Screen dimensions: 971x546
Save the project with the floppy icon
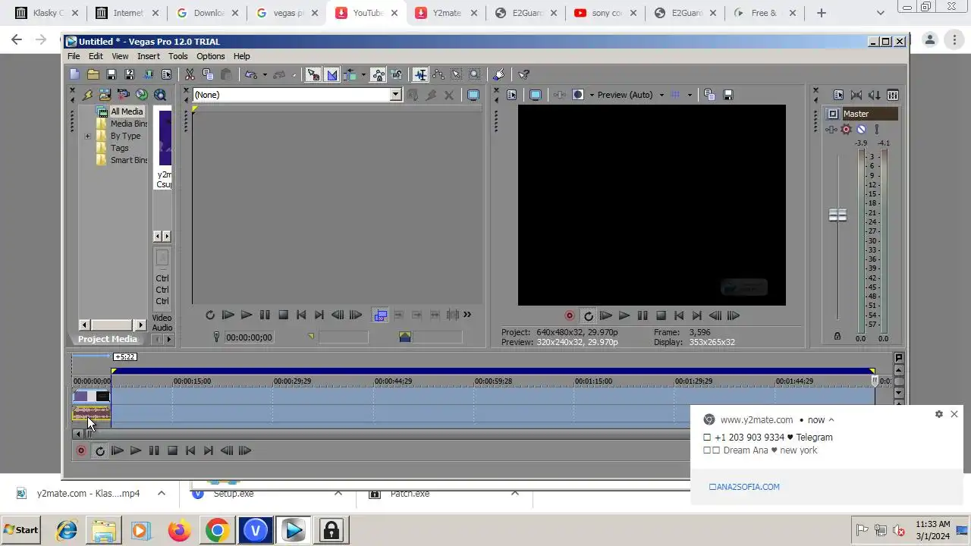click(x=111, y=74)
